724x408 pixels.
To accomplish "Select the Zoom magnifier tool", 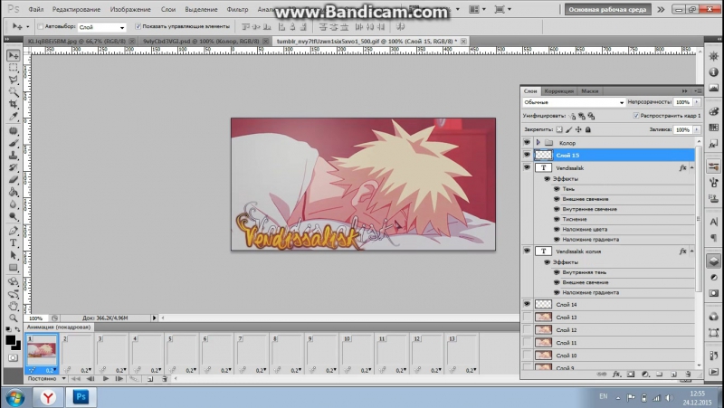I will 13,318.
